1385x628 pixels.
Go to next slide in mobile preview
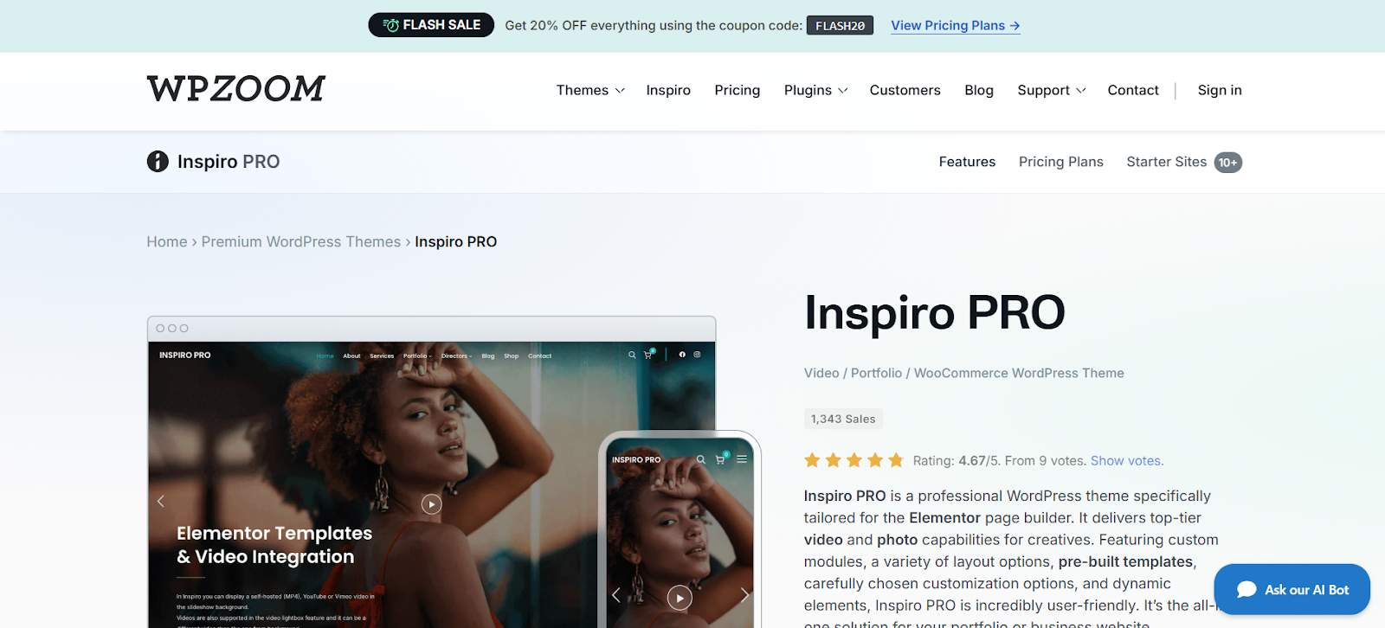point(744,595)
